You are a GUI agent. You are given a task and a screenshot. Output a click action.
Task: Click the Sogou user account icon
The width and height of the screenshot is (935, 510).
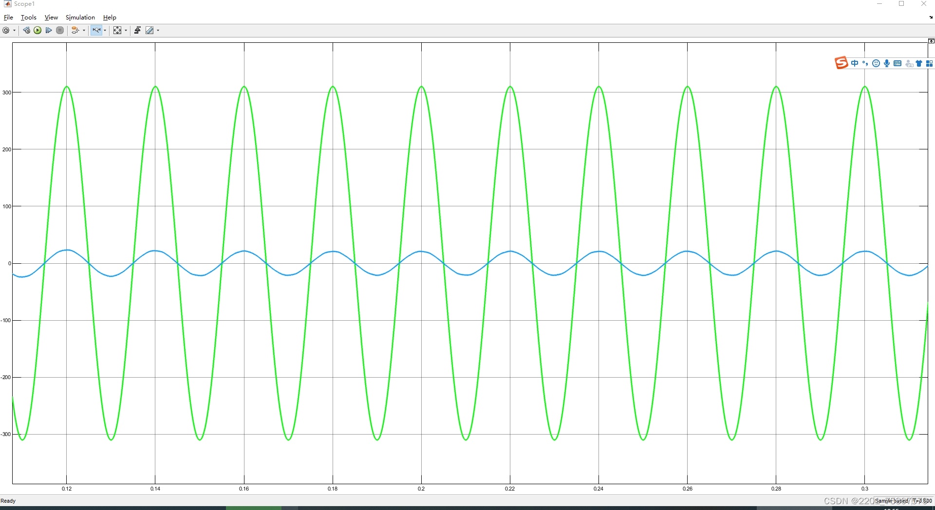(x=909, y=63)
